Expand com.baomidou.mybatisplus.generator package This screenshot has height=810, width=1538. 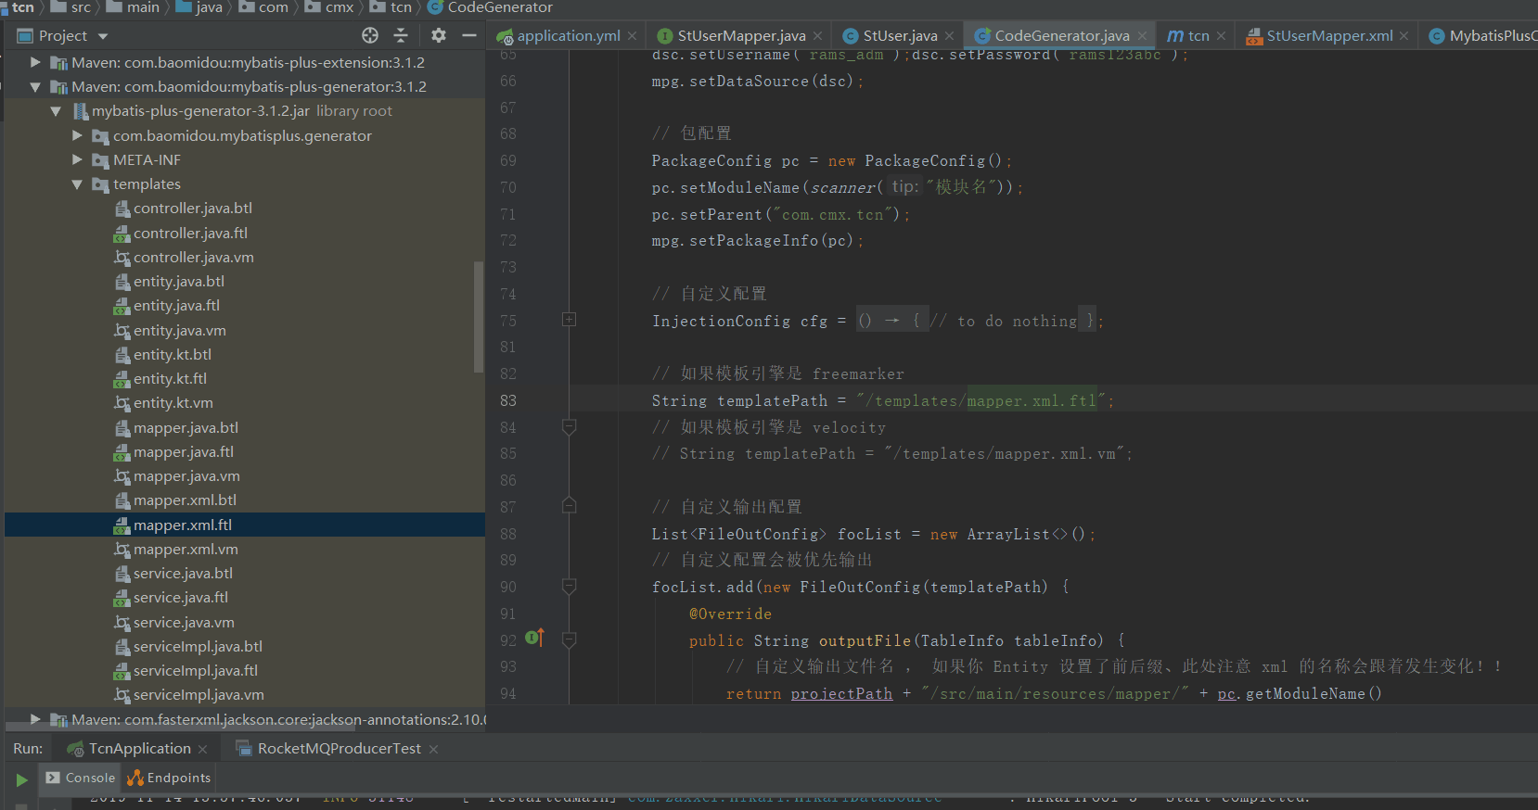click(x=77, y=136)
